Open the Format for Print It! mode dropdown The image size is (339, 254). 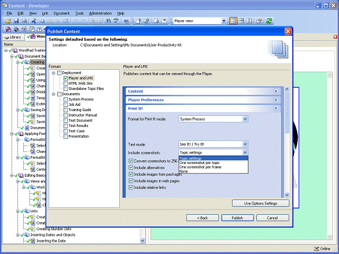click(245, 119)
